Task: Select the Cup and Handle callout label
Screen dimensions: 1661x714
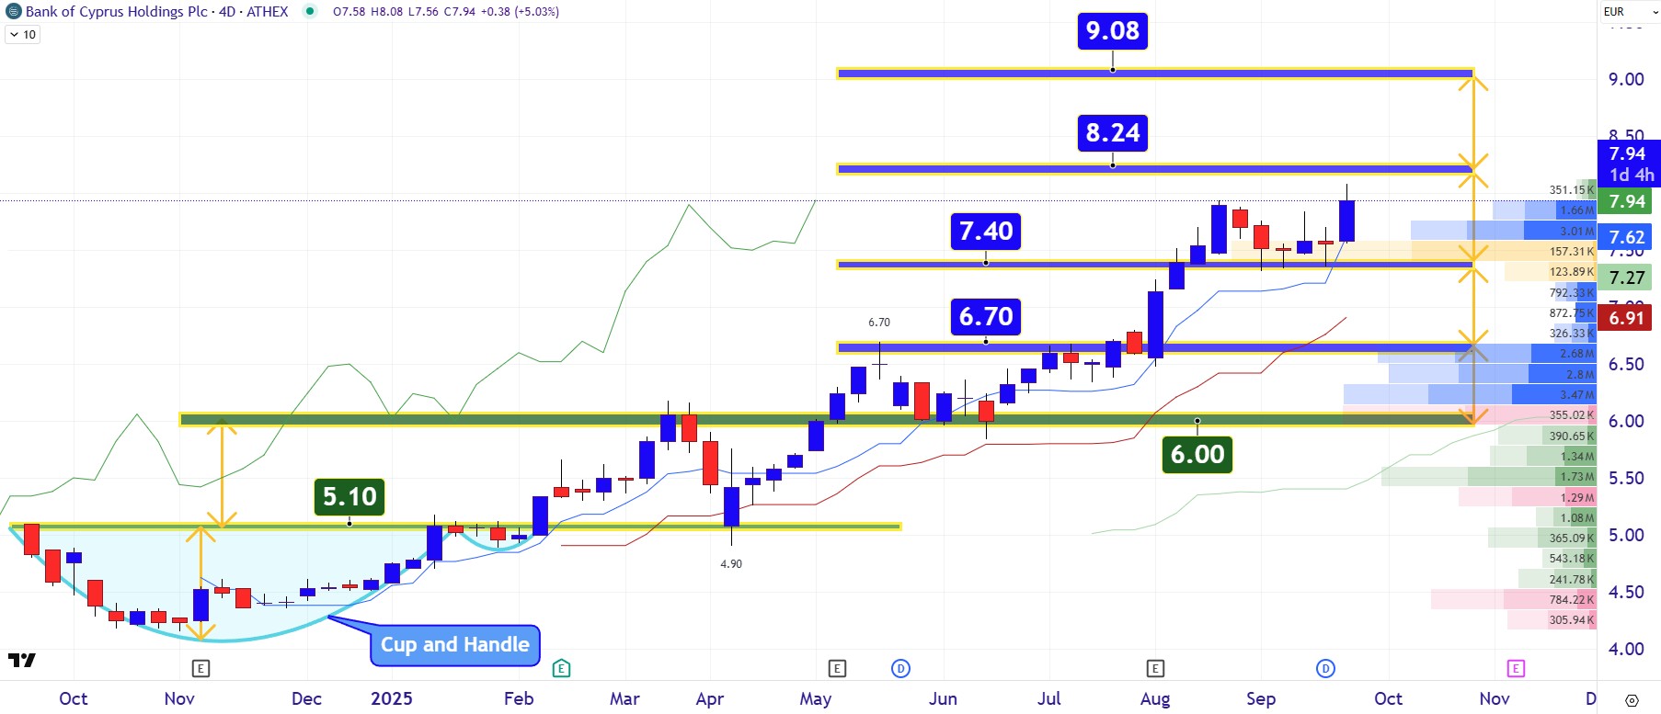Action: tap(454, 645)
